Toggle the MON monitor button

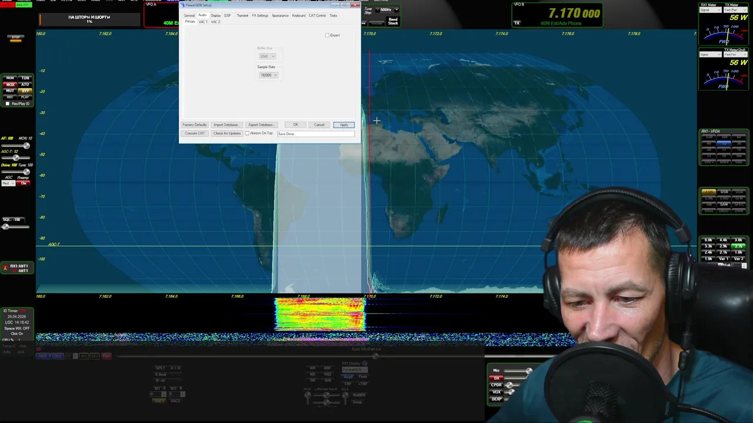(x=10, y=78)
